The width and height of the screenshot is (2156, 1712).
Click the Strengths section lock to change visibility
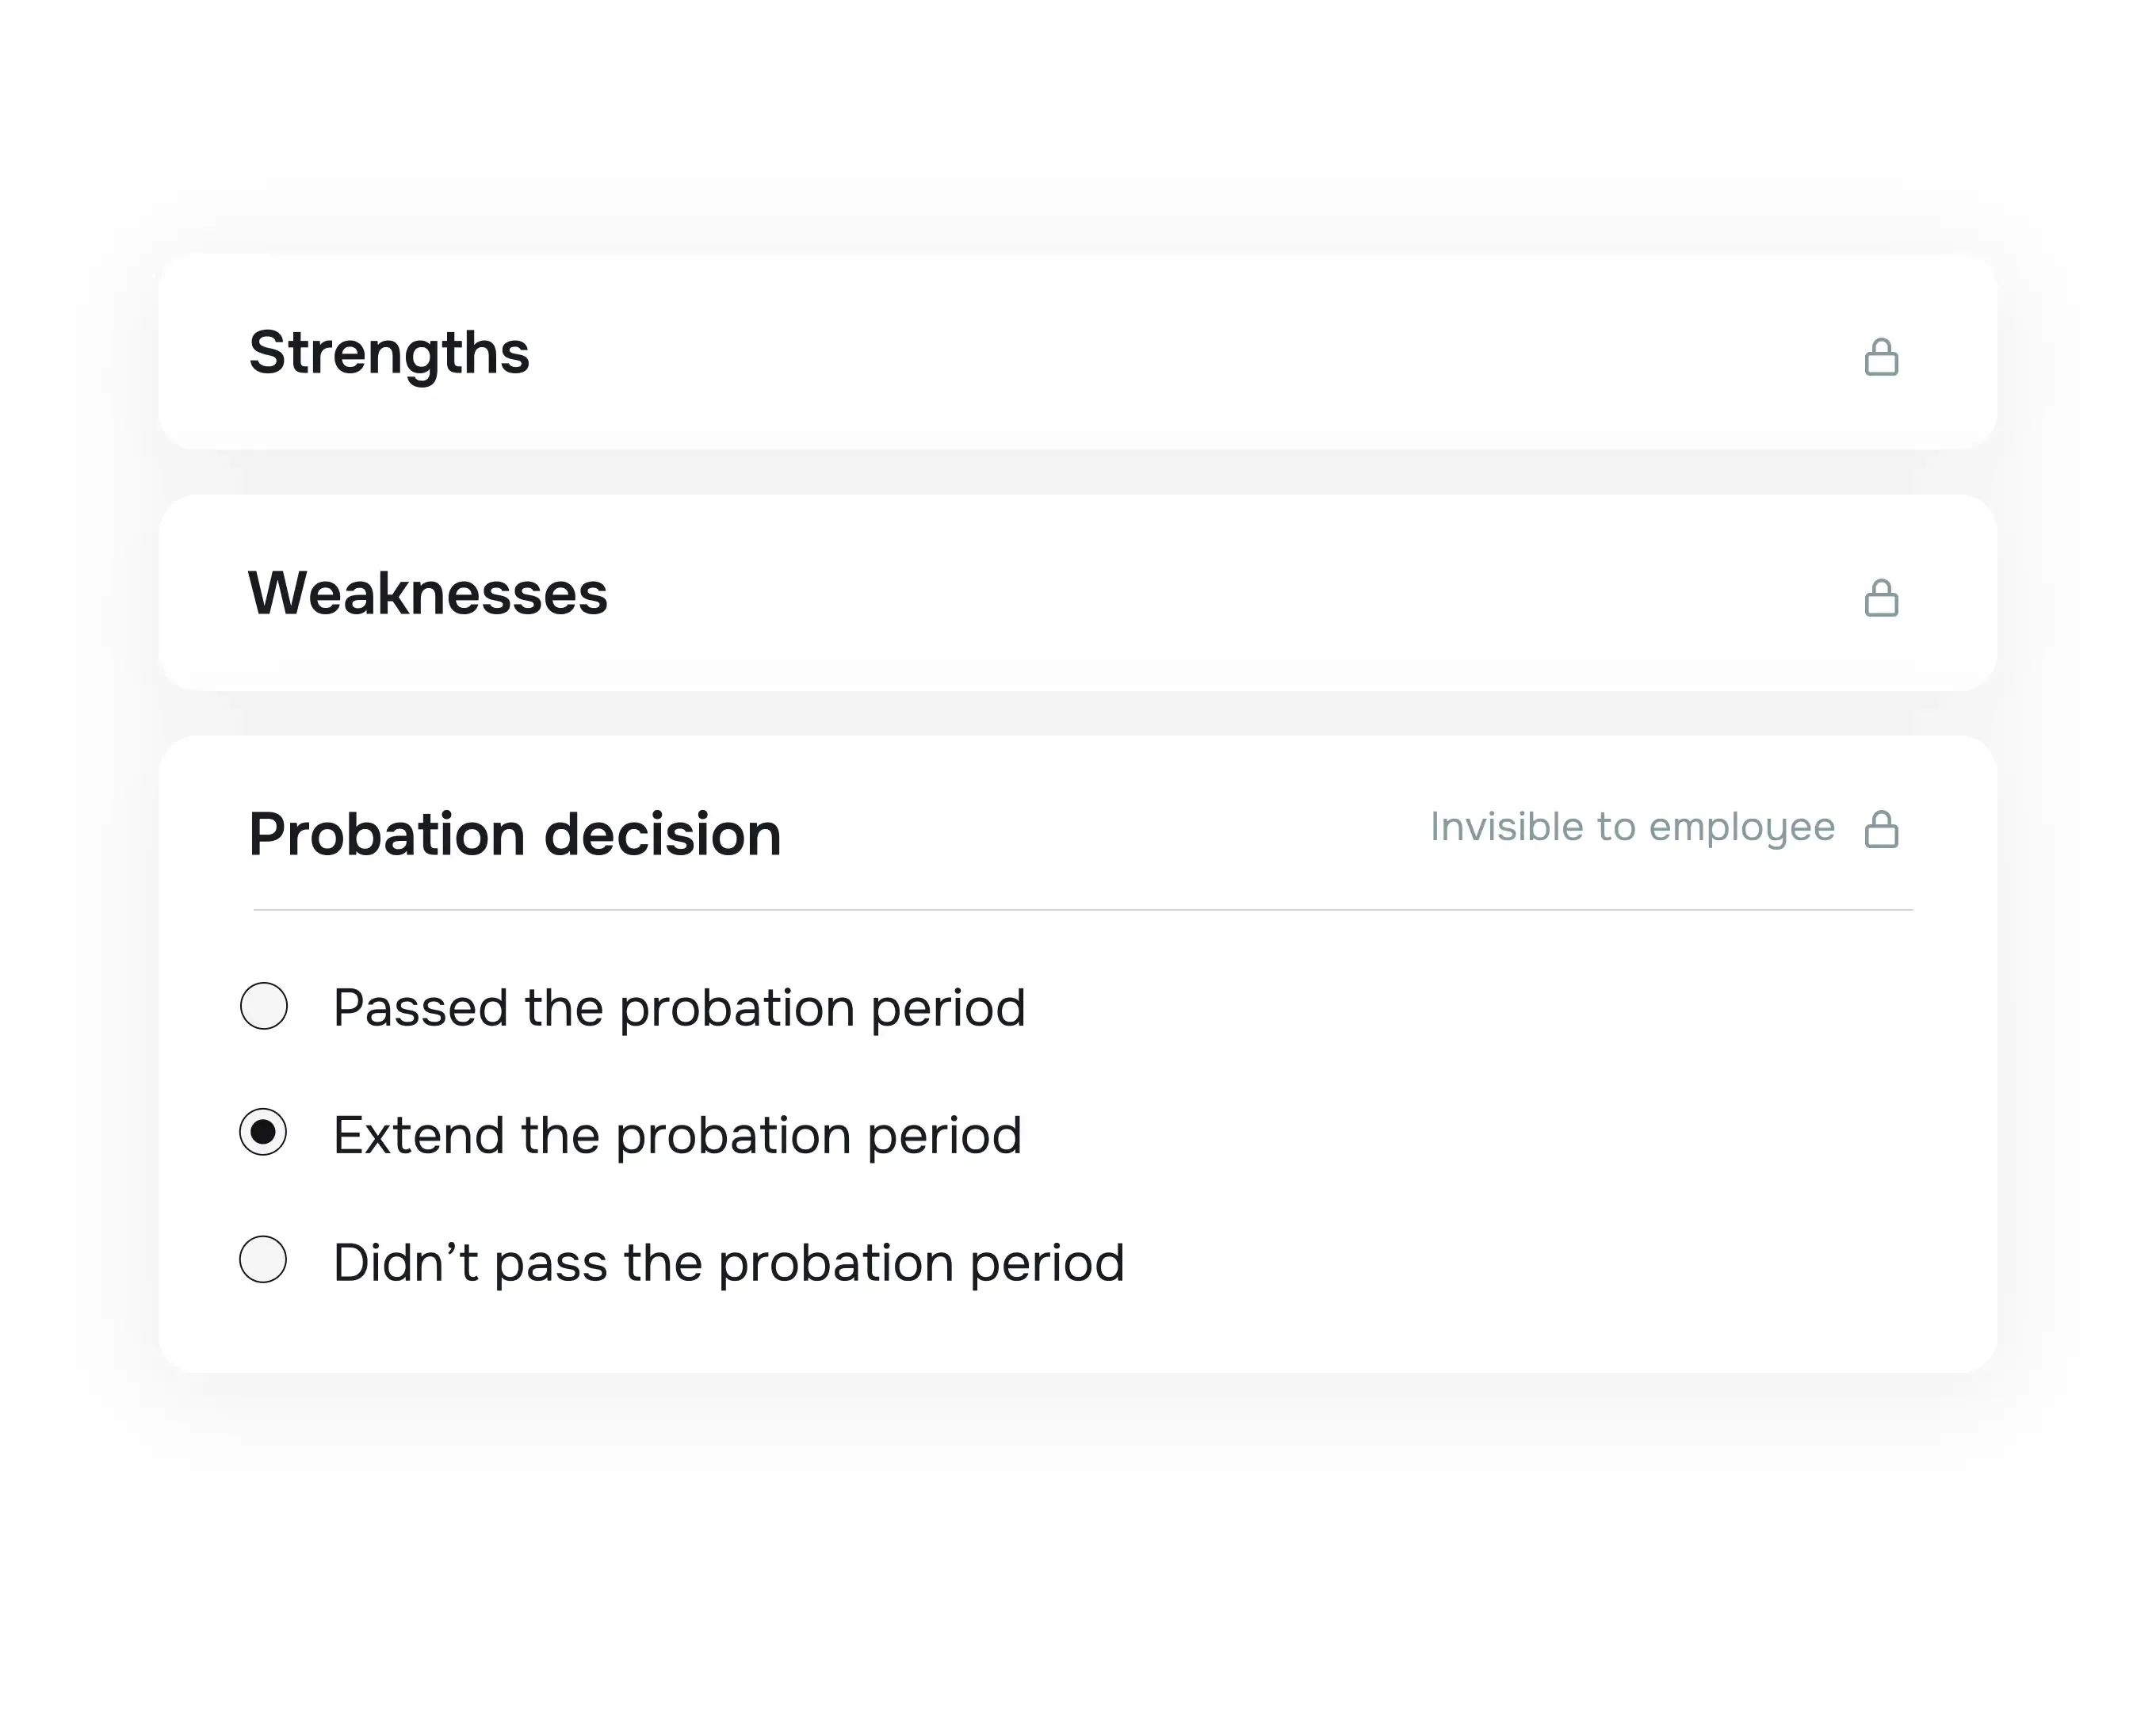tap(1884, 357)
